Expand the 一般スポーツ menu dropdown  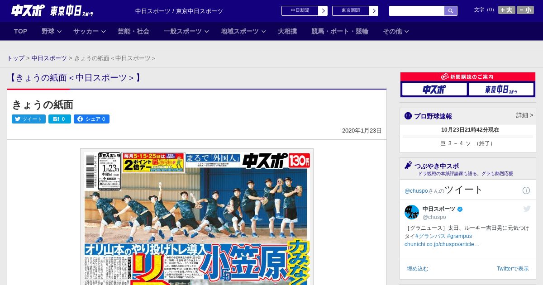coord(186,31)
